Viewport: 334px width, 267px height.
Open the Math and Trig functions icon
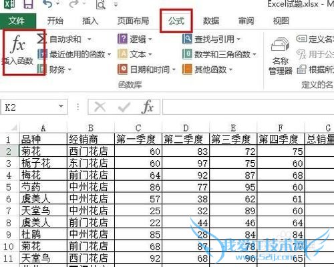(187, 54)
